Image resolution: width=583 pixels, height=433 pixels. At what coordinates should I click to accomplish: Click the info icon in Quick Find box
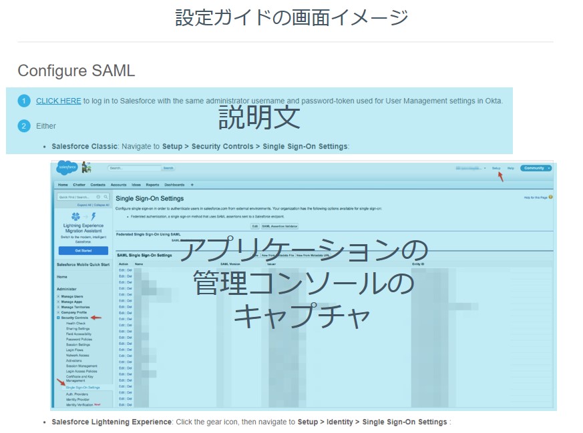coord(98,197)
